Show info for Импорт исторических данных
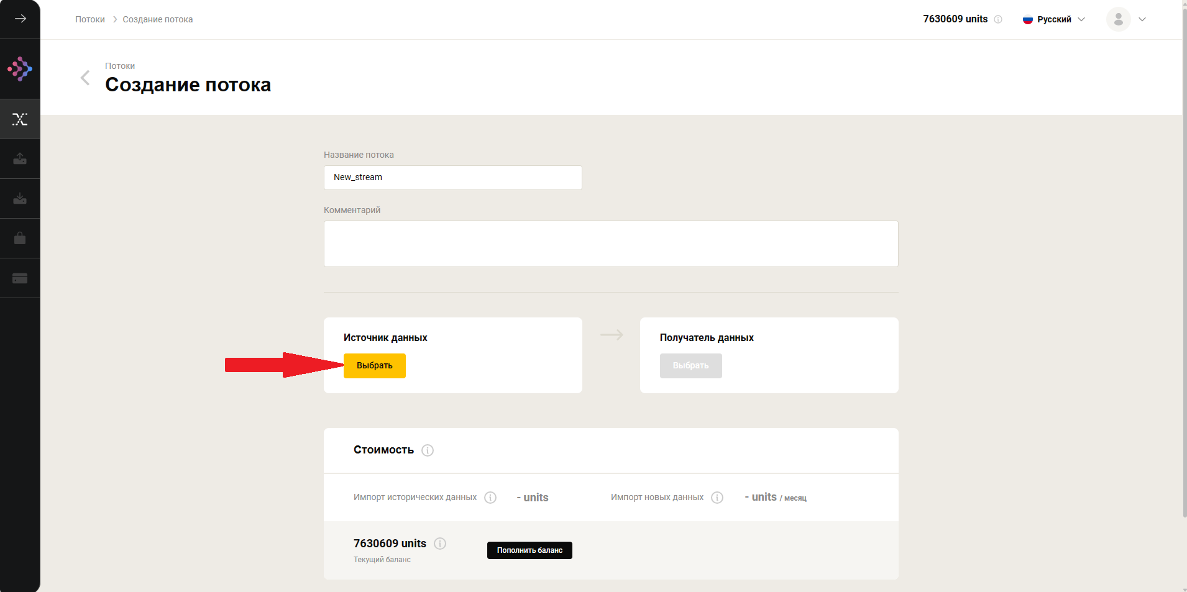This screenshot has width=1187, height=592. [490, 498]
